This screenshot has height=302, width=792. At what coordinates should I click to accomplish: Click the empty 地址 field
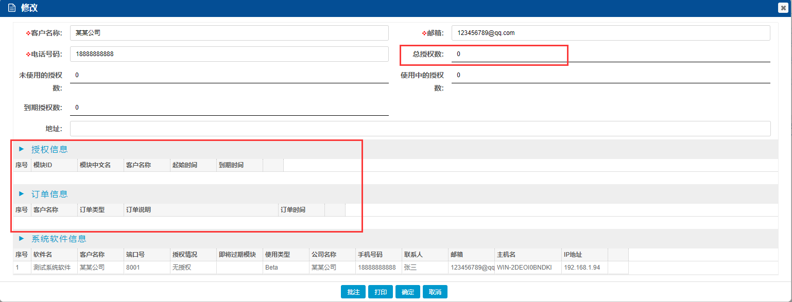click(420, 129)
